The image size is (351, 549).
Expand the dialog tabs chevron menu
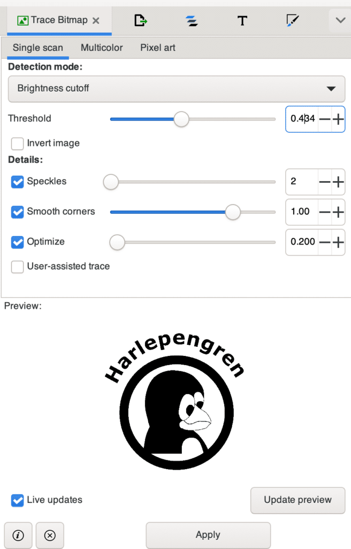pyautogui.click(x=340, y=20)
